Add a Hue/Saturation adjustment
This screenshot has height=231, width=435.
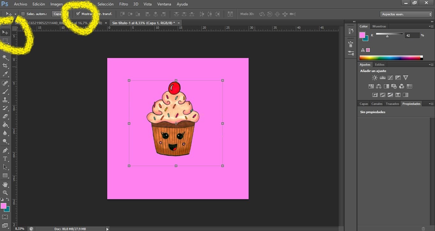[371, 86]
